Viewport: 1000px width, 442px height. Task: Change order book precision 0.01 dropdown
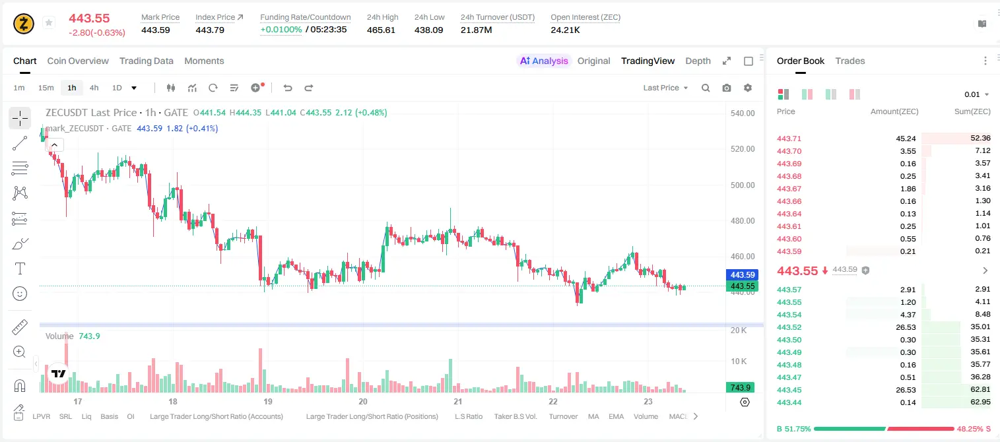coord(977,94)
